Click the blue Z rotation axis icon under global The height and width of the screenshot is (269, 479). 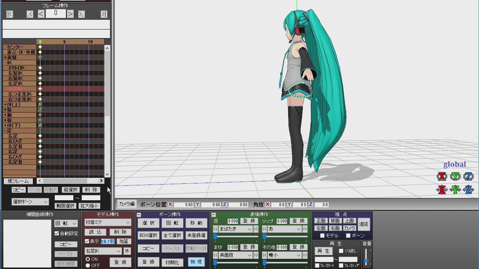click(469, 176)
